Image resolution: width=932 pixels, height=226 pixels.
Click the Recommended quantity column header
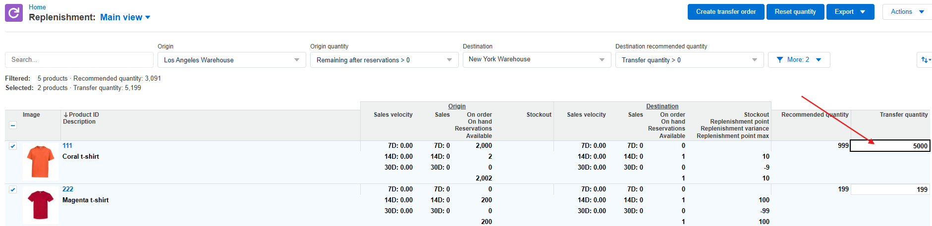click(815, 115)
